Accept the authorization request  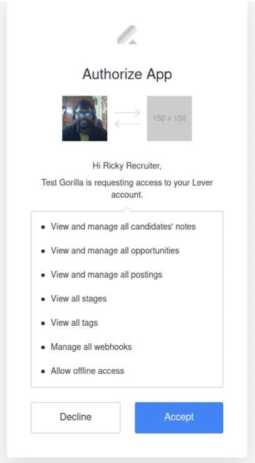pos(179,417)
